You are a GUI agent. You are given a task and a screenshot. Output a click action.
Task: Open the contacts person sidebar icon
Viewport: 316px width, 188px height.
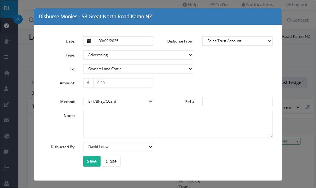(7, 89)
